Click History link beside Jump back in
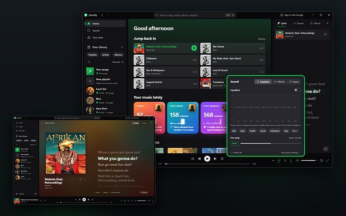 [262, 39]
